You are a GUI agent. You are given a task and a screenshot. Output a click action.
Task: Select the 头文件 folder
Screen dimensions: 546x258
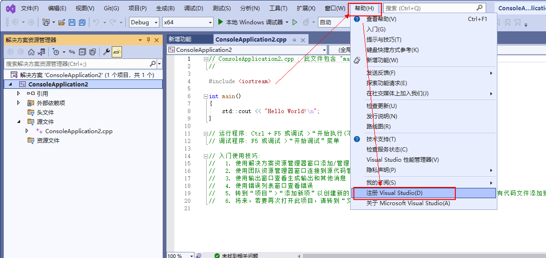point(46,113)
